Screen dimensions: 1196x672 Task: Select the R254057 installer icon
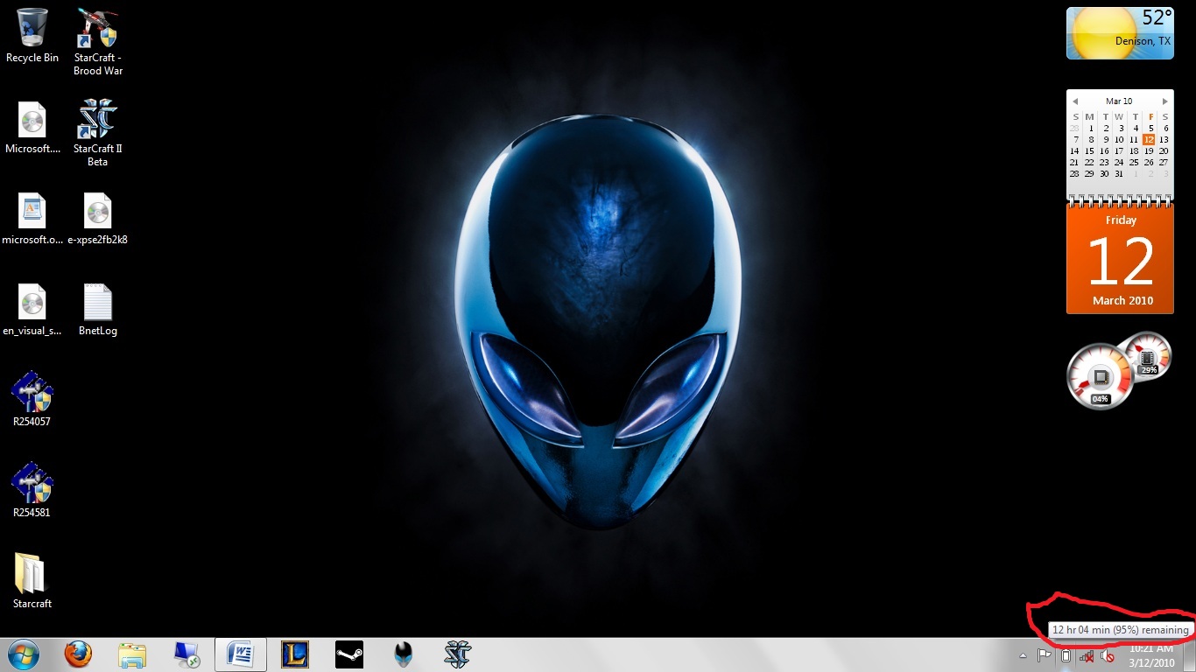[32, 399]
